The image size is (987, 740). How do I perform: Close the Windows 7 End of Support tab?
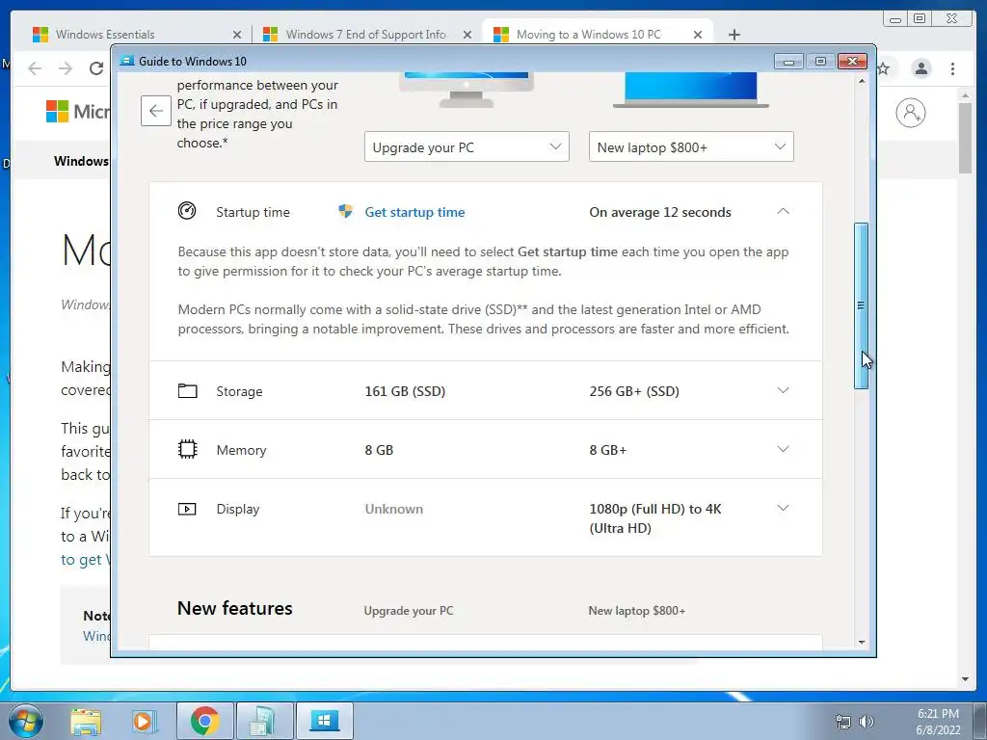click(467, 35)
